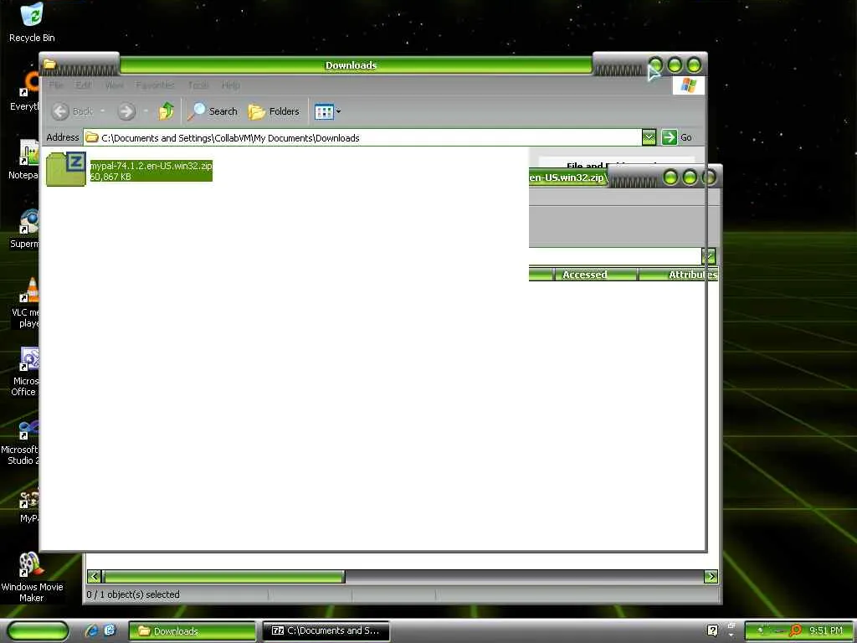Click the horizontal scrollbar thumb in 7-Zip window
Image resolution: width=857 pixels, height=643 pixels.
(x=224, y=576)
